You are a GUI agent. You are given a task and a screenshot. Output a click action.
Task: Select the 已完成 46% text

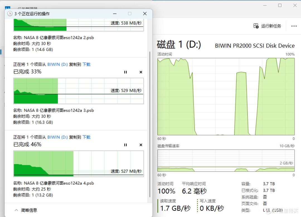[x=27, y=144]
